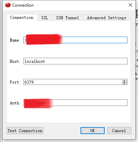The image size is (138, 142).
Task: Select the Connection tab
Action: coord(22,18)
